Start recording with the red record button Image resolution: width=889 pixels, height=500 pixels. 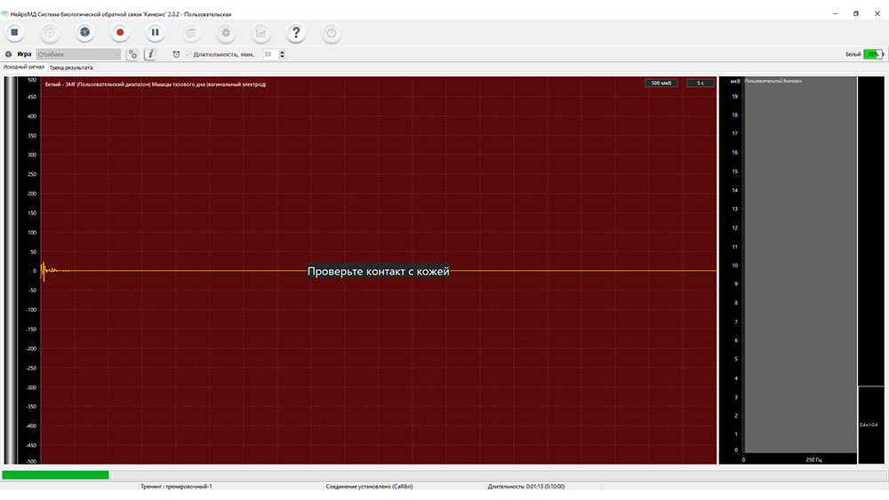[120, 32]
